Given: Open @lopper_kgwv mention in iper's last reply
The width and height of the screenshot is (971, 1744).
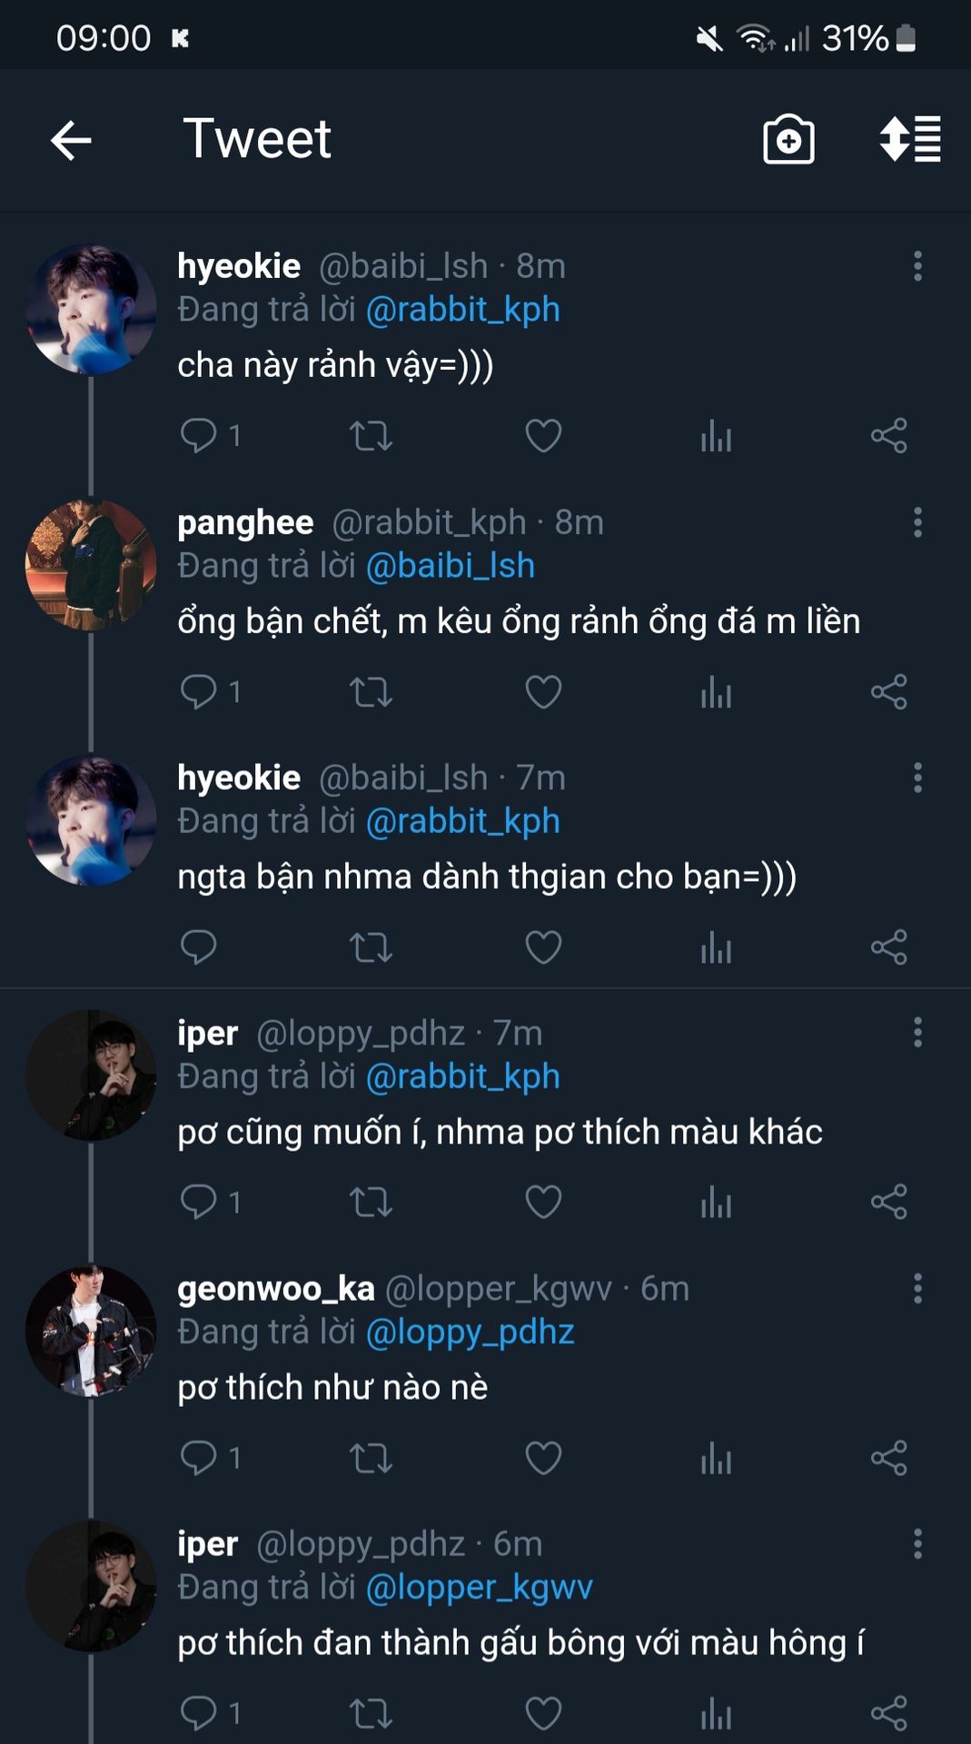Looking at the screenshot, I should click(x=479, y=1588).
